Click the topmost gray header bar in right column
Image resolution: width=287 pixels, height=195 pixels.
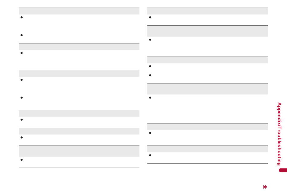tap(207, 11)
